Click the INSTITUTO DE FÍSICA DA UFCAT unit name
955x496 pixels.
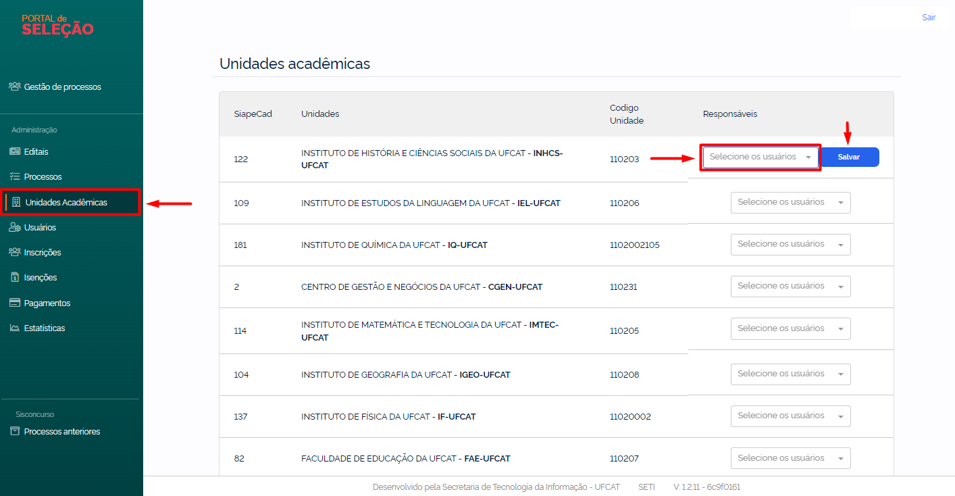(x=388, y=416)
